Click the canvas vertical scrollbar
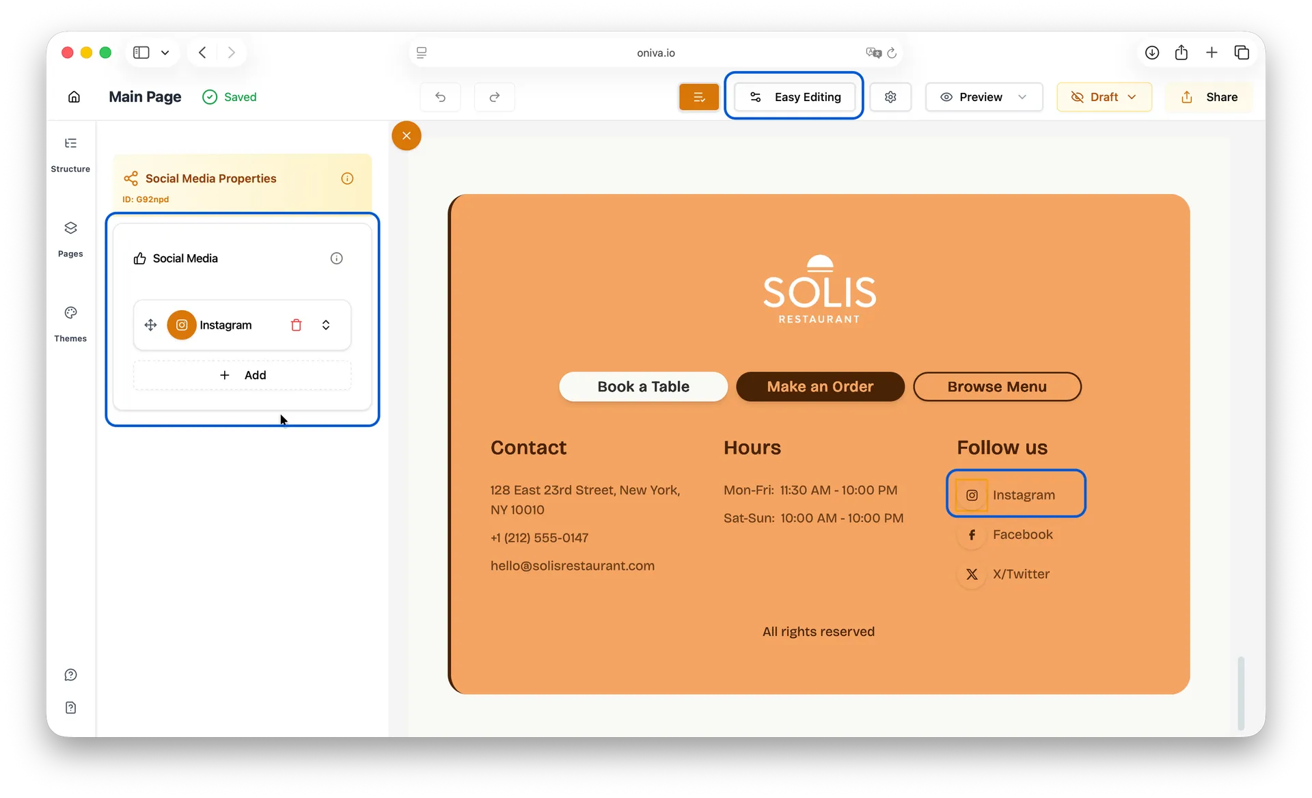 (x=1240, y=692)
